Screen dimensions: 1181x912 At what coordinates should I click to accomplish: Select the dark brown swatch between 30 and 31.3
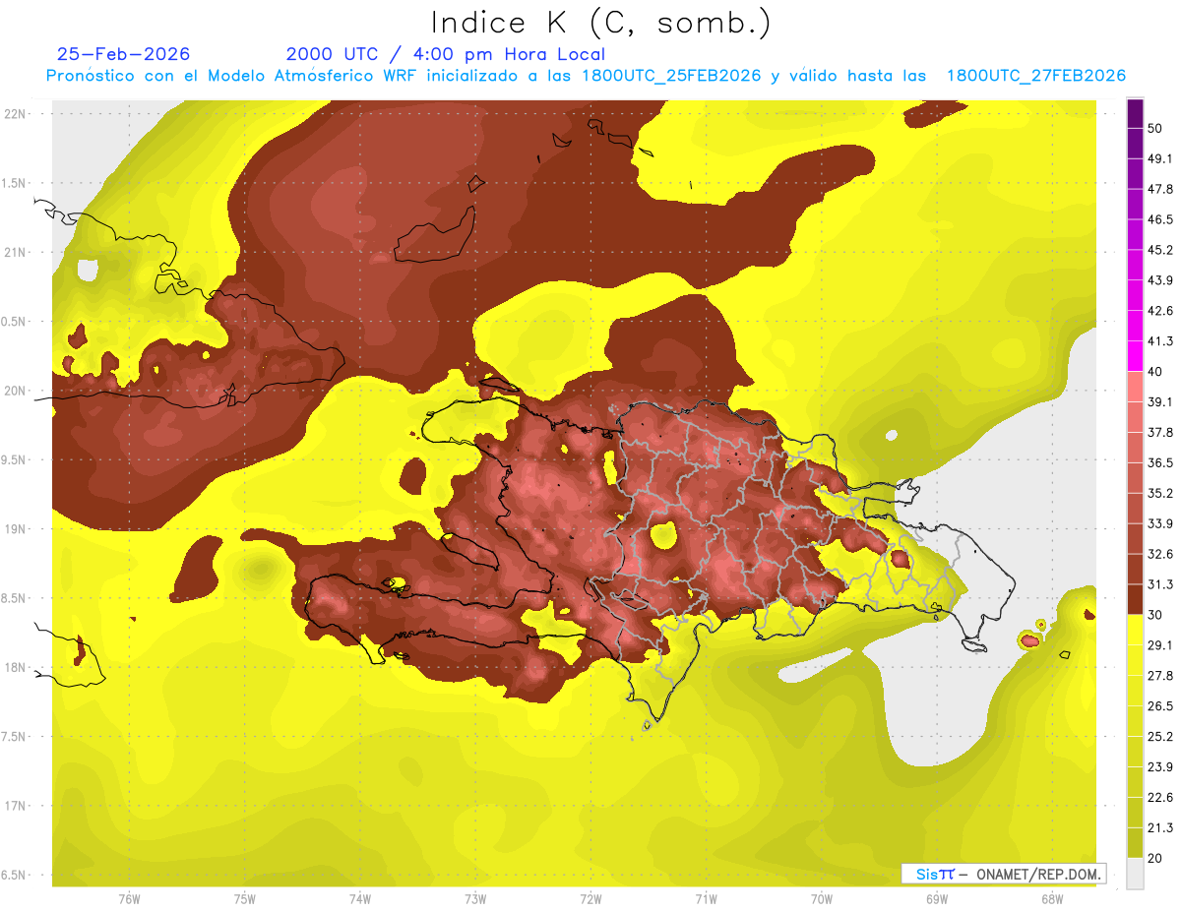point(1135,599)
